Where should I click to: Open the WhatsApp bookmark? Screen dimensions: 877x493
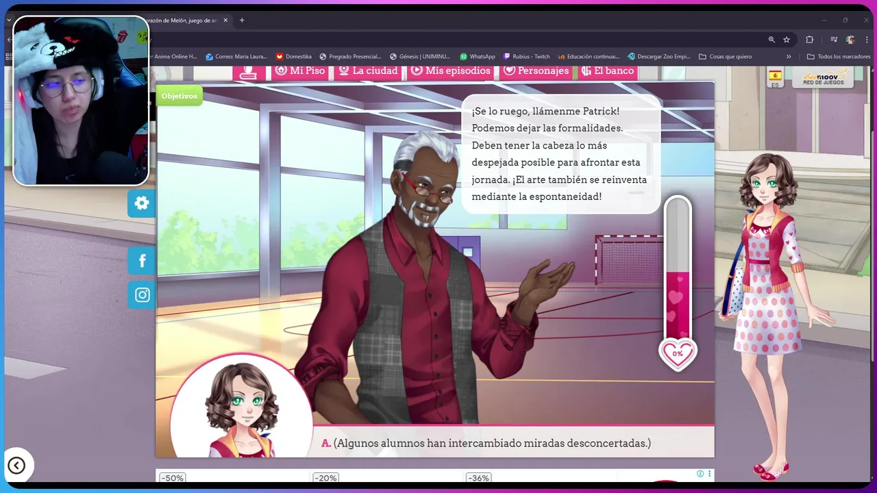[478, 57]
